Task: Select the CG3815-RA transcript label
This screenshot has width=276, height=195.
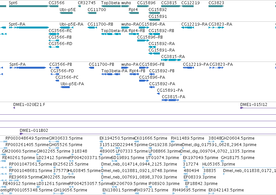Action: tap(173, 57)
